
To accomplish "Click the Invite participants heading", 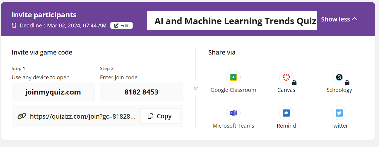I will tap(44, 15).
